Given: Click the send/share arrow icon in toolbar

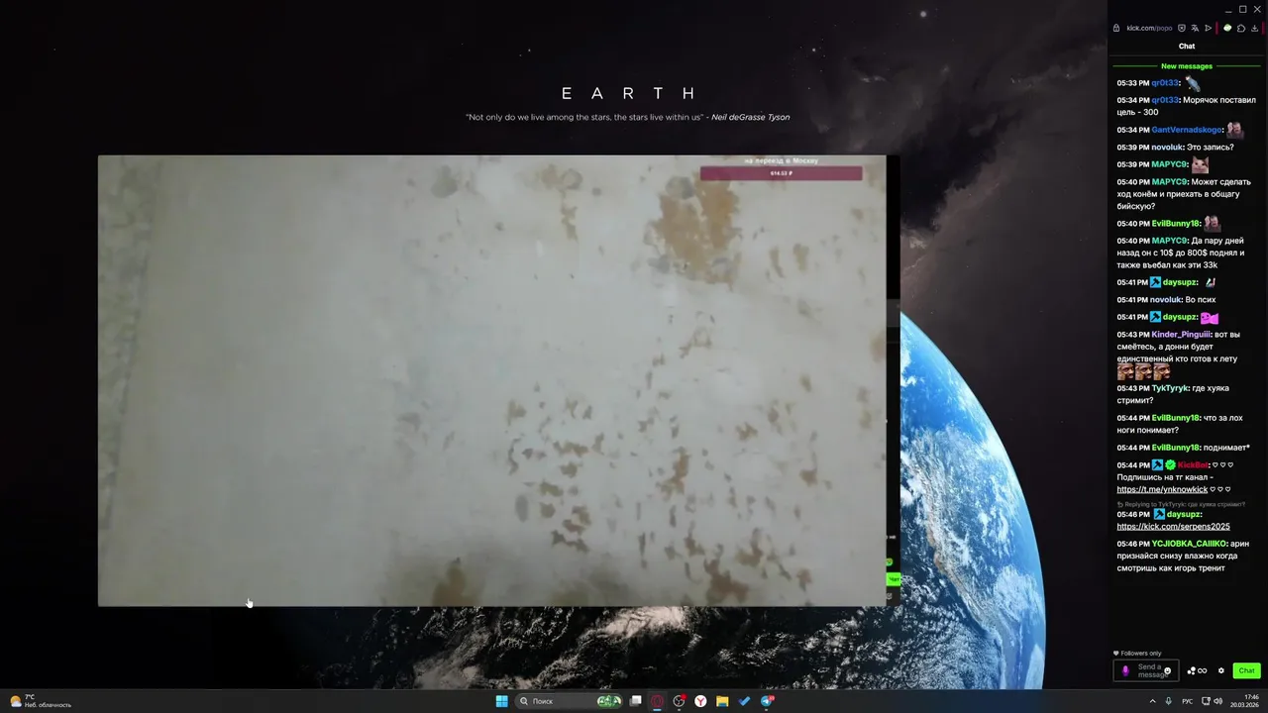Looking at the screenshot, I should click(1208, 28).
